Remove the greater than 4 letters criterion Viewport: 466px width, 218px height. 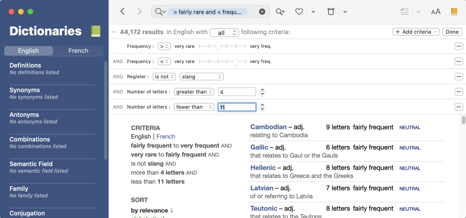pos(458,92)
